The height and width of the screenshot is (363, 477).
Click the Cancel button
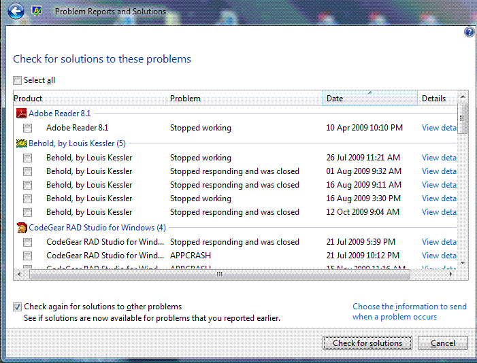pos(442,343)
